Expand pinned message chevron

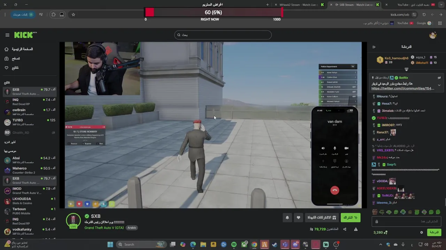click(439, 85)
